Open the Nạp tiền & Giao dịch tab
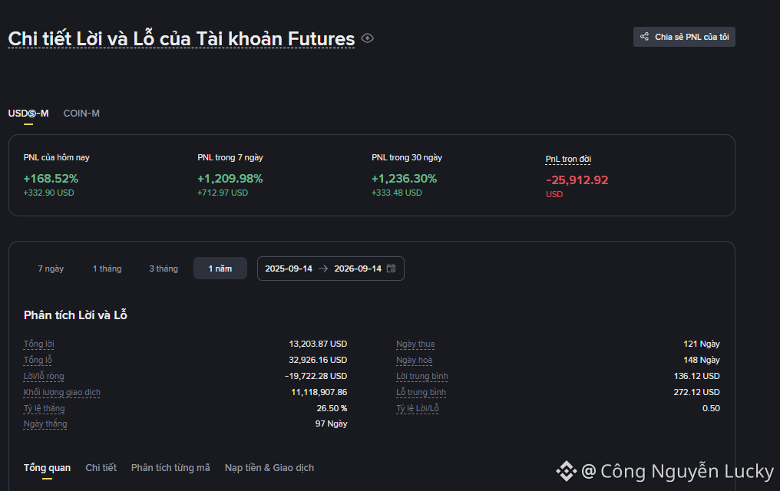Screen dimensions: 780x491 pos(269,468)
